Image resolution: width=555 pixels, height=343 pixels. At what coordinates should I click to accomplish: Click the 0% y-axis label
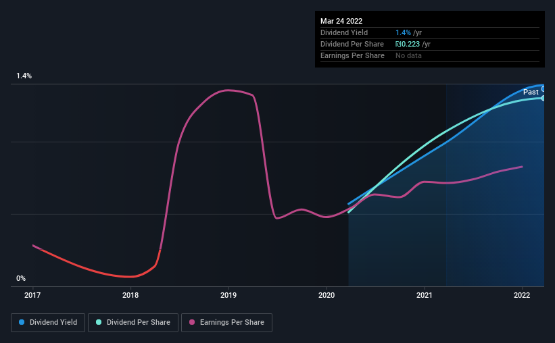point(21,279)
